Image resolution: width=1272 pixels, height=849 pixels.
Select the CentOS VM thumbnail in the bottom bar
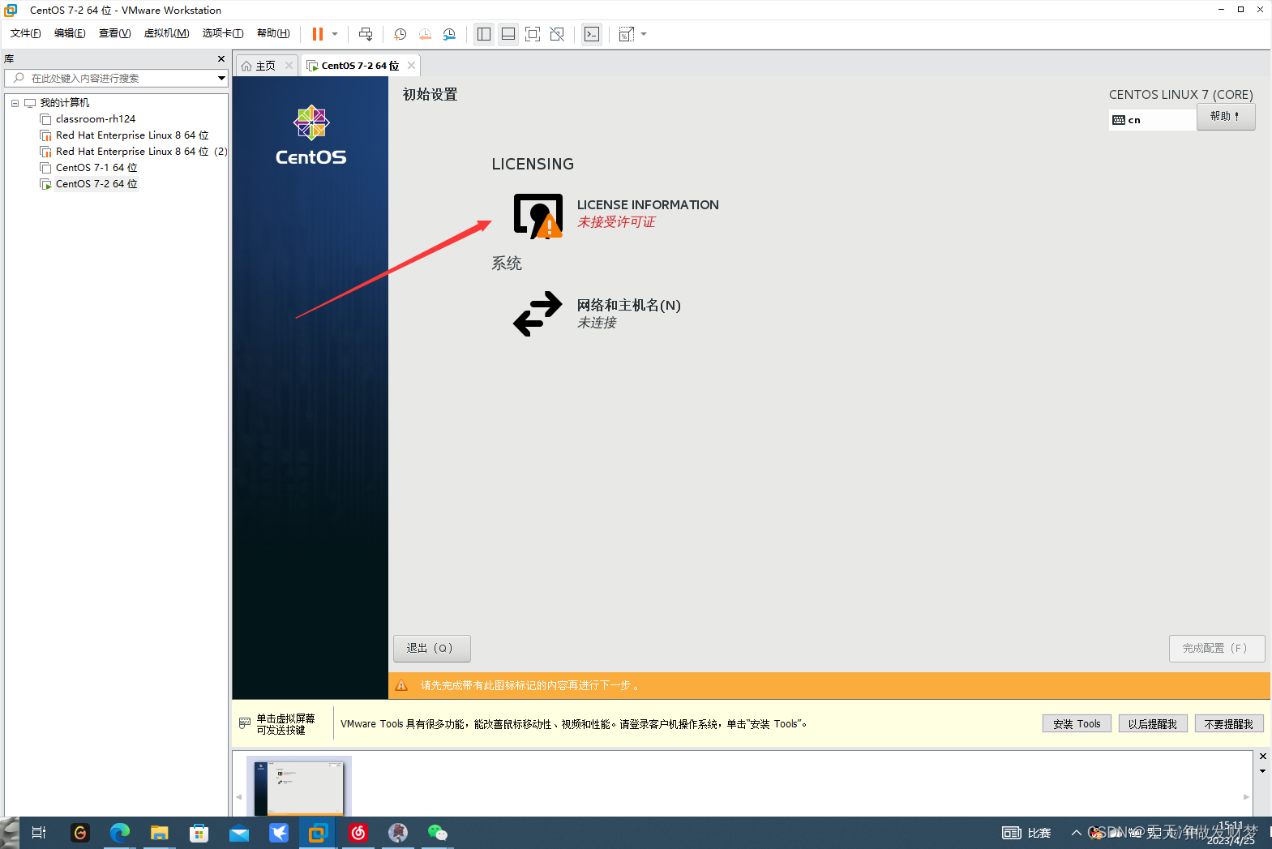[299, 787]
